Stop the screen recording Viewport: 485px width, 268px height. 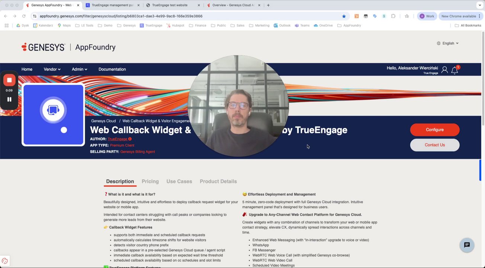coord(9,80)
